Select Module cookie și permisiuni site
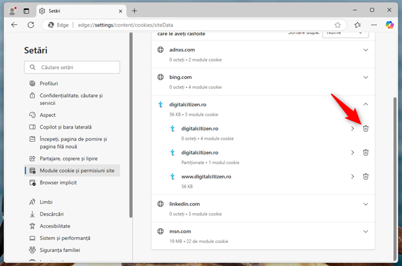The width and height of the screenshot is (402, 266). 72,170
